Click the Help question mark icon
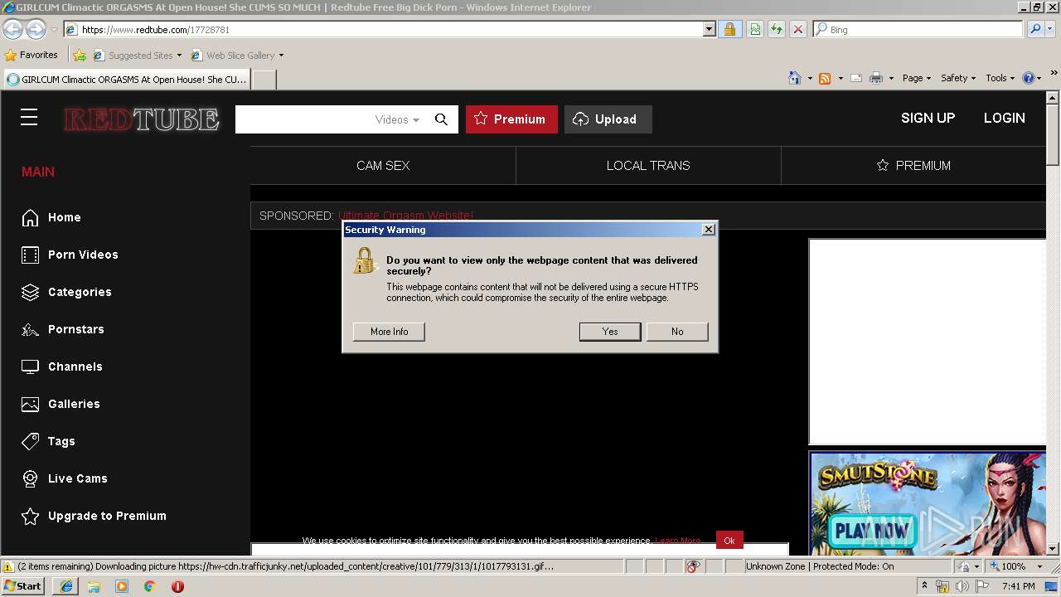Image resolution: width=1061 pixels, height=597 pixels. 1029,78
